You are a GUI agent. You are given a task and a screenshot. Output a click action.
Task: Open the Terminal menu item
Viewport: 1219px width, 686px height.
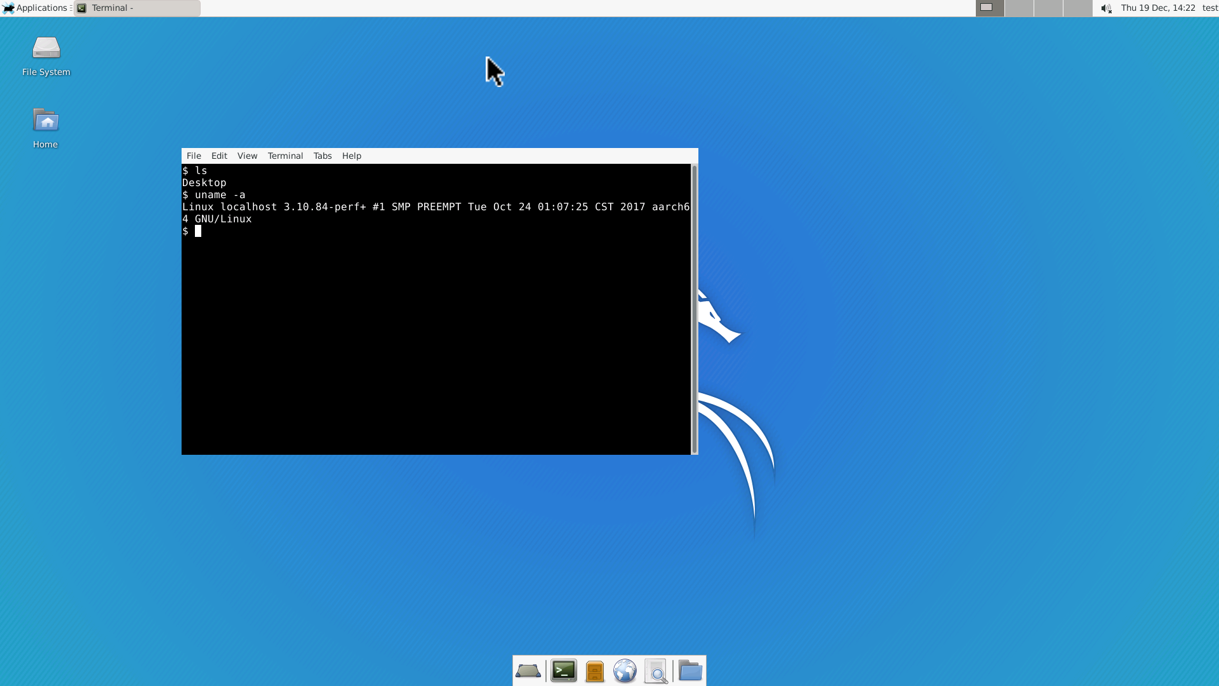(x=284, y=155)
